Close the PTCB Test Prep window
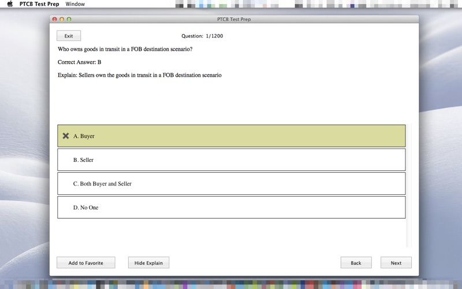This screenshot has width=462, height=289. (x=54, y=19)
